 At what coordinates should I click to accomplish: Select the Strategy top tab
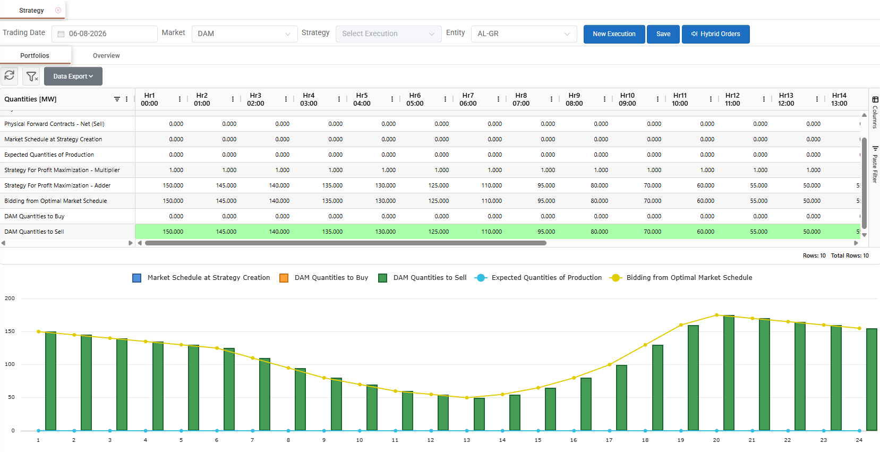tap(31, 11)
